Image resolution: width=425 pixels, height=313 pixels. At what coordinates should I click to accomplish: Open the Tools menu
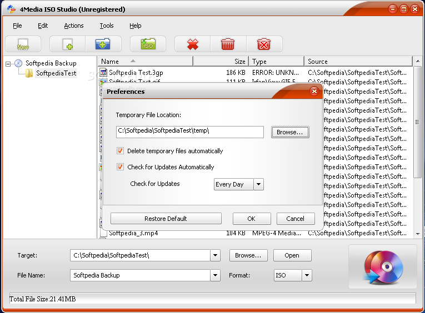[x=107, y=26]
